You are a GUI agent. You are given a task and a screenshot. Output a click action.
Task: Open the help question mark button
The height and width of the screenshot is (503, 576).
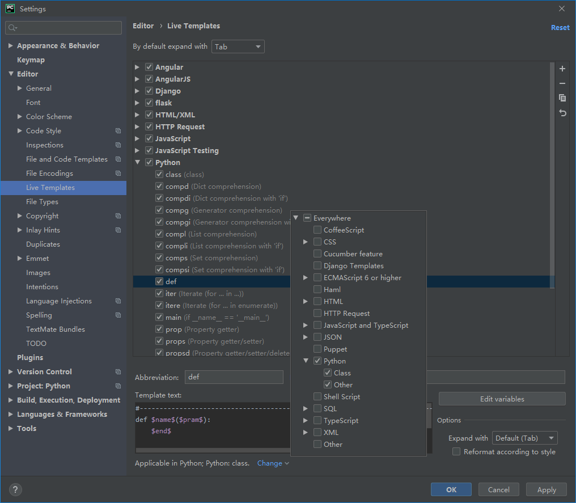(x=15, y=489)
